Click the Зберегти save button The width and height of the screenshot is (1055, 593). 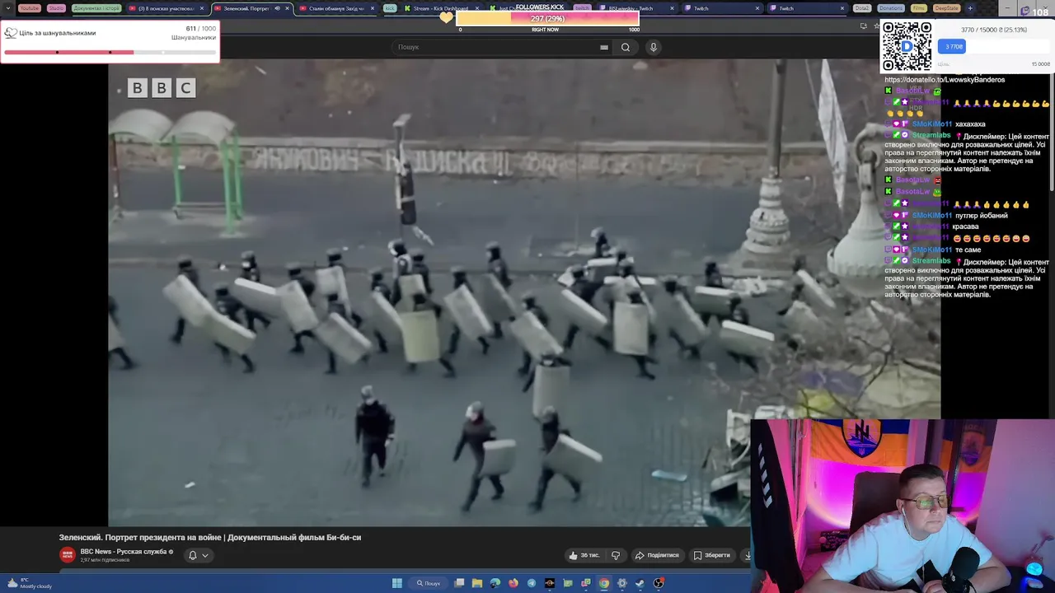point(712,555)
